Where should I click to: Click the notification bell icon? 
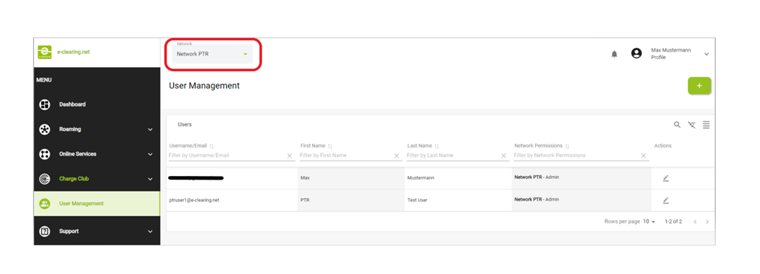(614, 54)
